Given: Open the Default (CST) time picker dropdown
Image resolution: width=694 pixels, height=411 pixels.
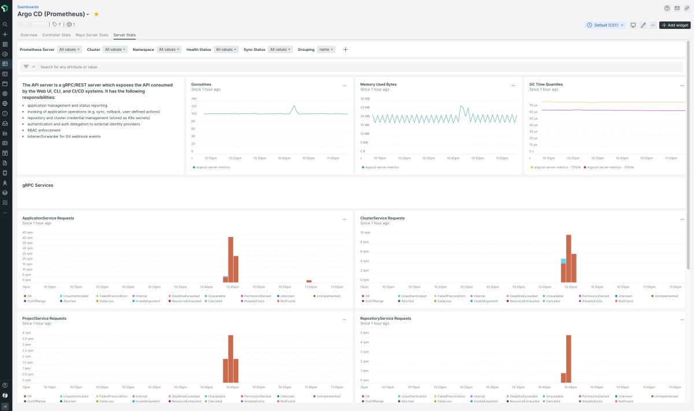Looking at the screenshot, I should point(606,25).
